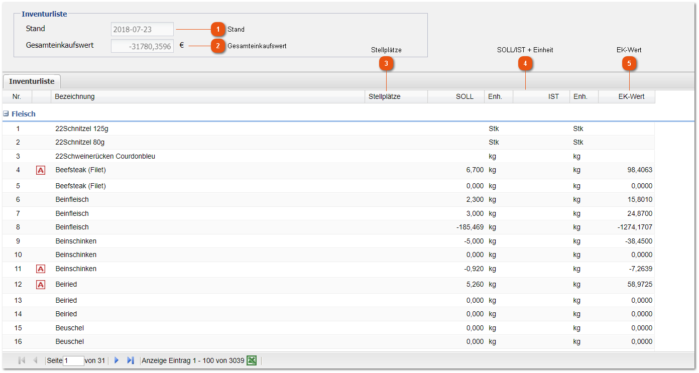
Task: Click allergen icon for Beefsteak (Filet) row 4
Action: click(x=41, y=170)
